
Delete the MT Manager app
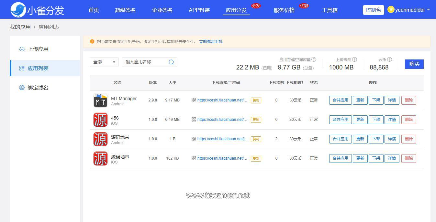[408, 100]
